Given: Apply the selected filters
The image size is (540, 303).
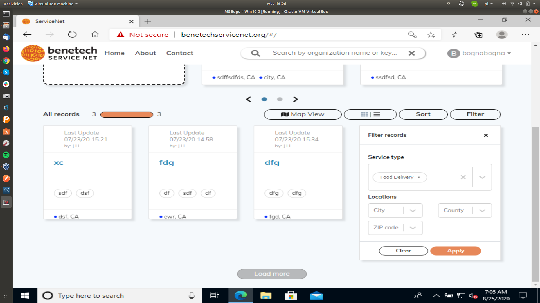Looking at the screenshot, I should coord(456,251).
